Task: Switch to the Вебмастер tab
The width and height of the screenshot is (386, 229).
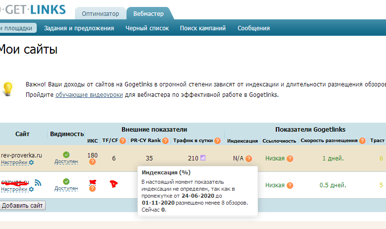Action: point(148,13)
